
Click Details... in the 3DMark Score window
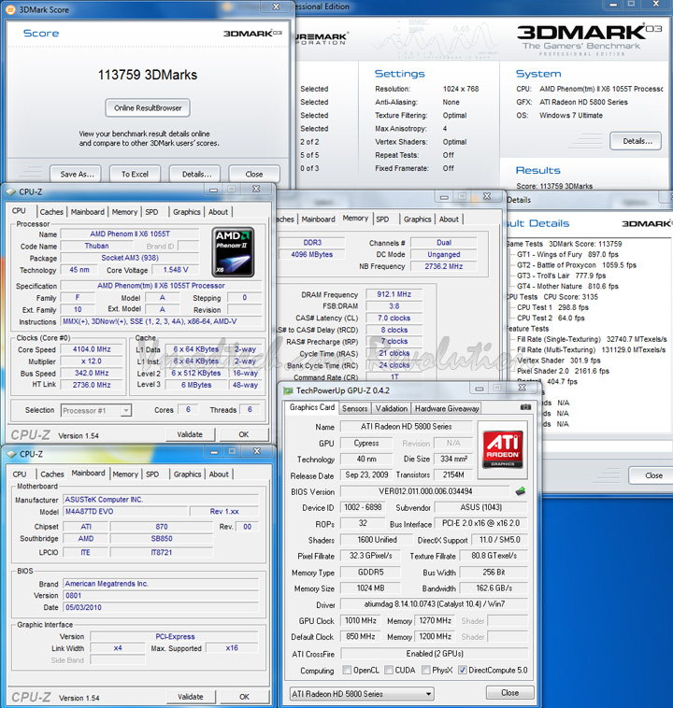195,174
